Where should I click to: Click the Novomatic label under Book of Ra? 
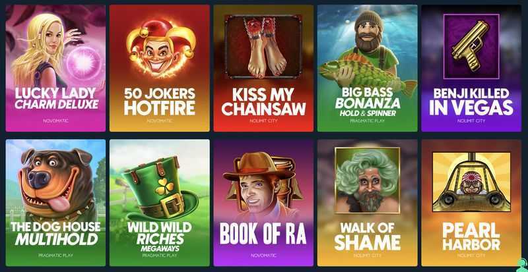point(263,256)
